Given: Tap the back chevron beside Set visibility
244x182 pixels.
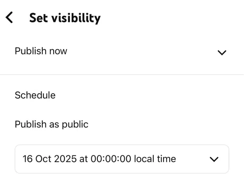Looking at the screenshot, I should click(9, 18).
